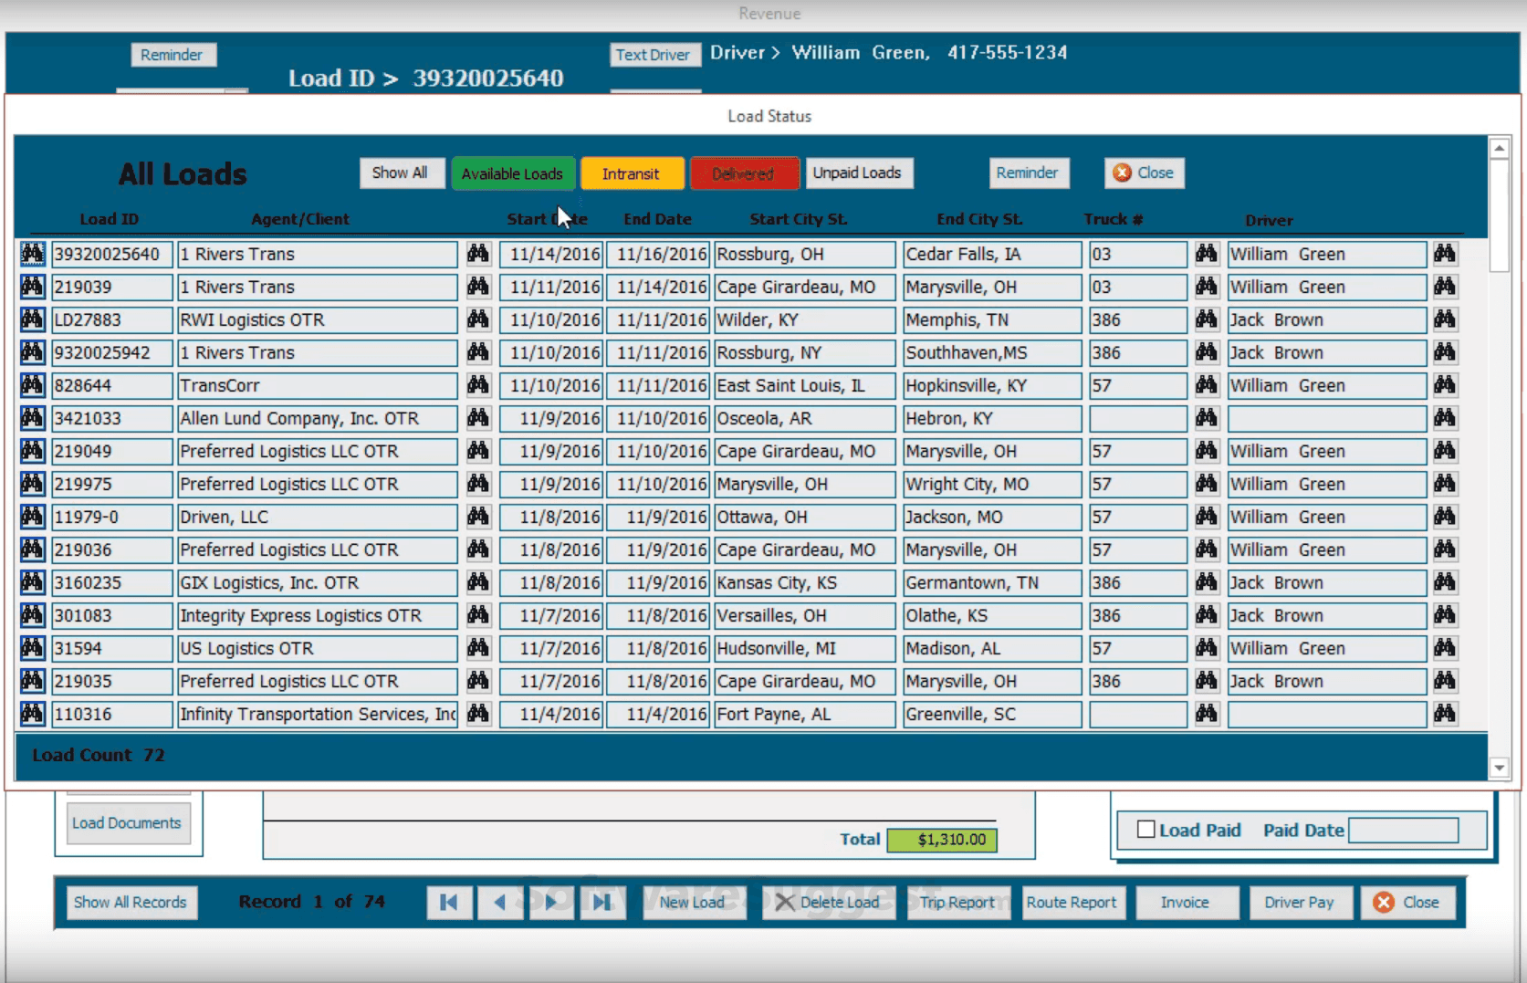Click the search icon next to driver William Green's first row
The width and height of the screenshot is (1527, 983).
(x=1446, y=254)
